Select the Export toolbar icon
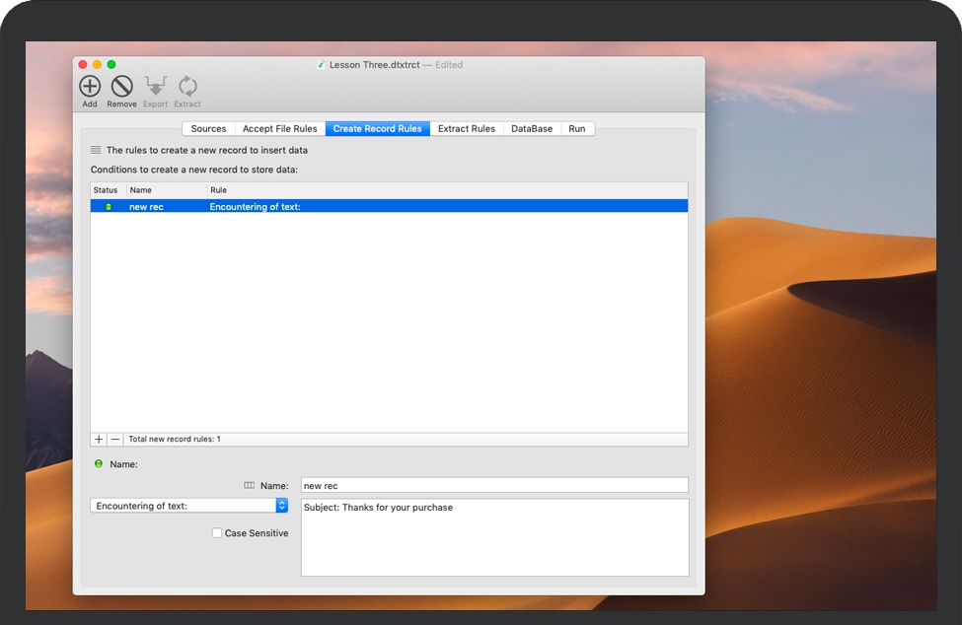962x625 pixels. [x=155, y=87]
